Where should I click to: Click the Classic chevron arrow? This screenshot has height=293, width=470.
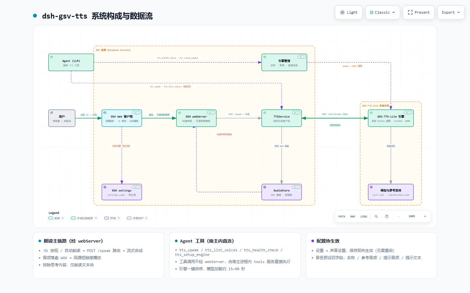click(x=394, y=12)
